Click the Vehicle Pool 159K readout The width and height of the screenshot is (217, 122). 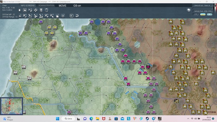(203, 11)
